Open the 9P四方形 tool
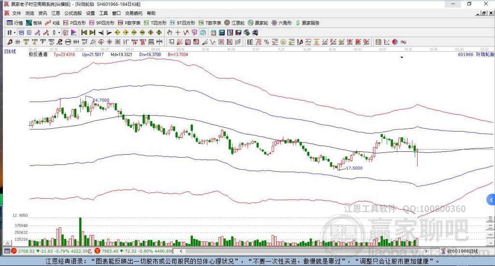 (102, 23)
